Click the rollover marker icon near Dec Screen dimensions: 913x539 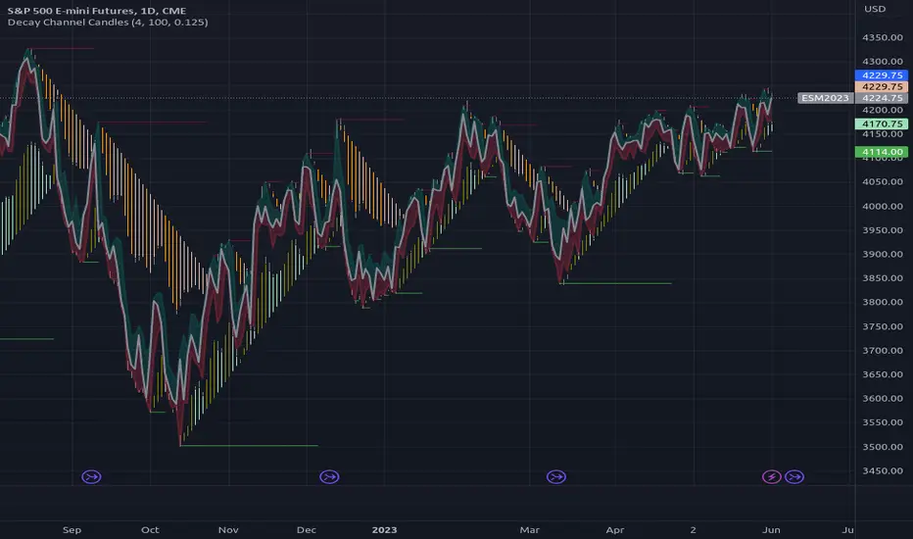pyautogui.click(x=329, y=477)
